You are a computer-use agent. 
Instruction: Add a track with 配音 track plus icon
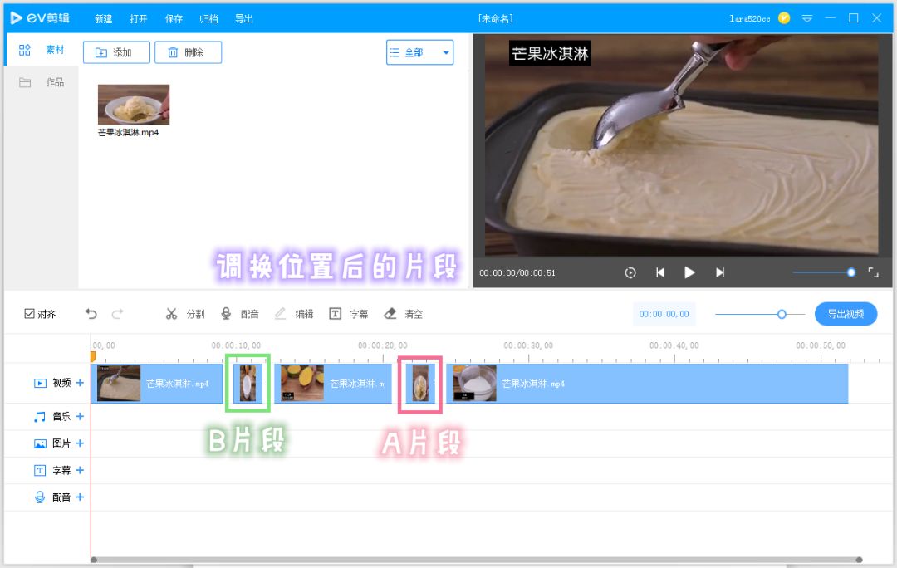80,497
